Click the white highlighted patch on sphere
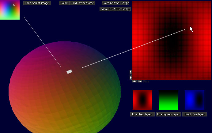This screenshot has width=212, height=133. click(70, 72)
